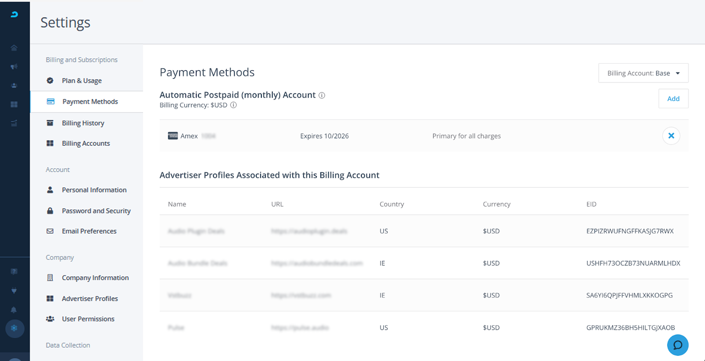Open the chat support bubble
The width and height of the screenshot is (705, 361).
[x=677, y=345]
